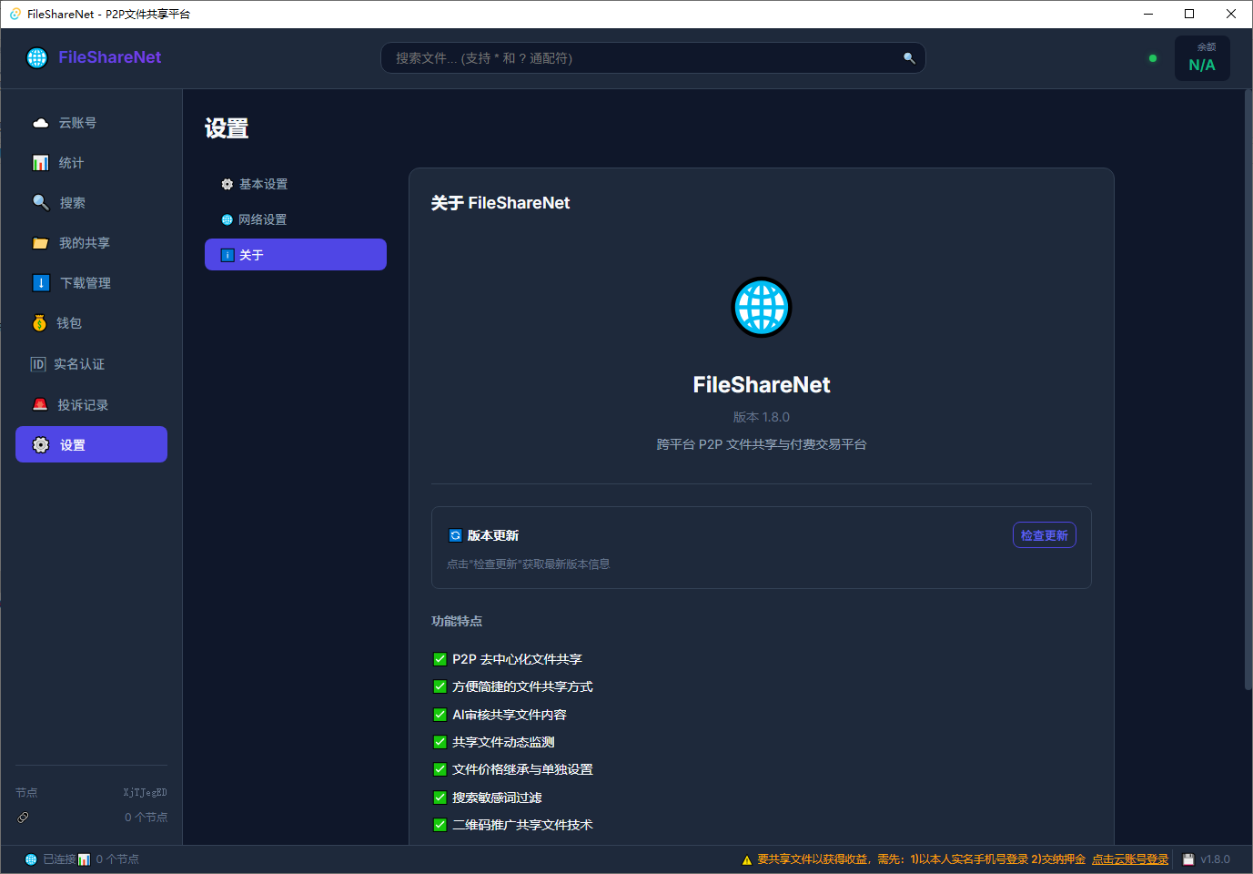This screenshot has height=874, width=1253.
Task: Click the feature line 共享文件动态监测
Action: 503,742
